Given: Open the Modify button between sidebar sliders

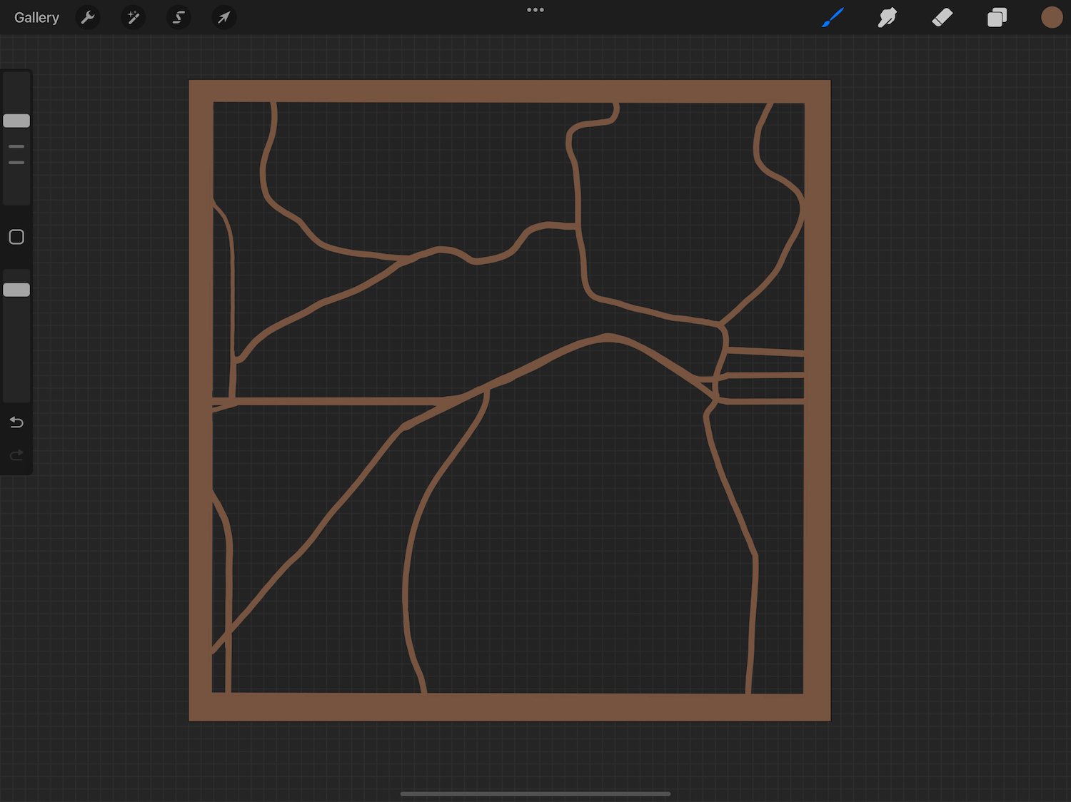Looking at the screenshot, I should click(x=16, y=236).
